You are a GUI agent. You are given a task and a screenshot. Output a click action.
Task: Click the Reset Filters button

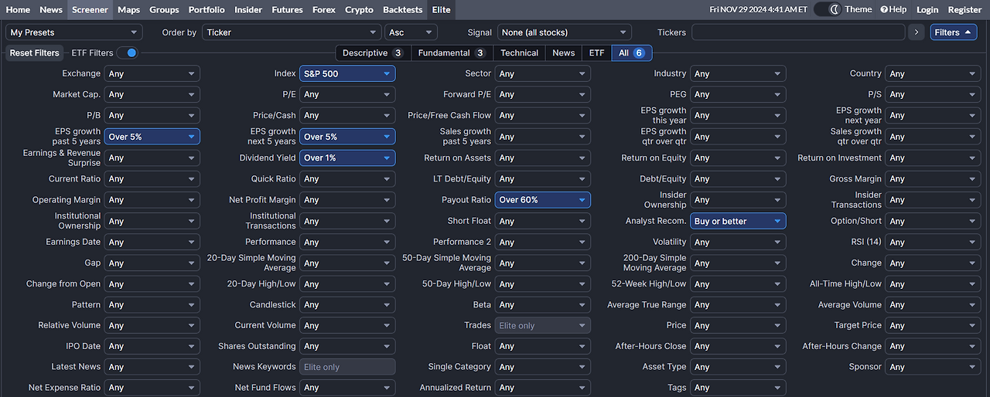pyautogui.click(x=35, y=53)
